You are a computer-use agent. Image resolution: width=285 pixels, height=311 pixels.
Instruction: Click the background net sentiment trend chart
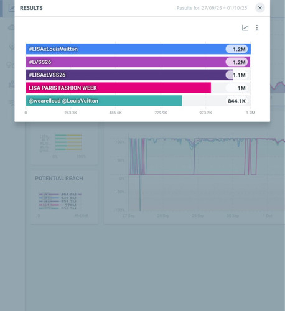tap(197, 176)
